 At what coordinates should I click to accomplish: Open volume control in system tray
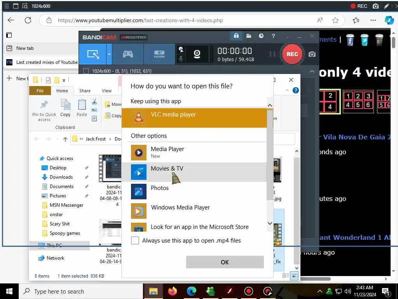(348, 291)
